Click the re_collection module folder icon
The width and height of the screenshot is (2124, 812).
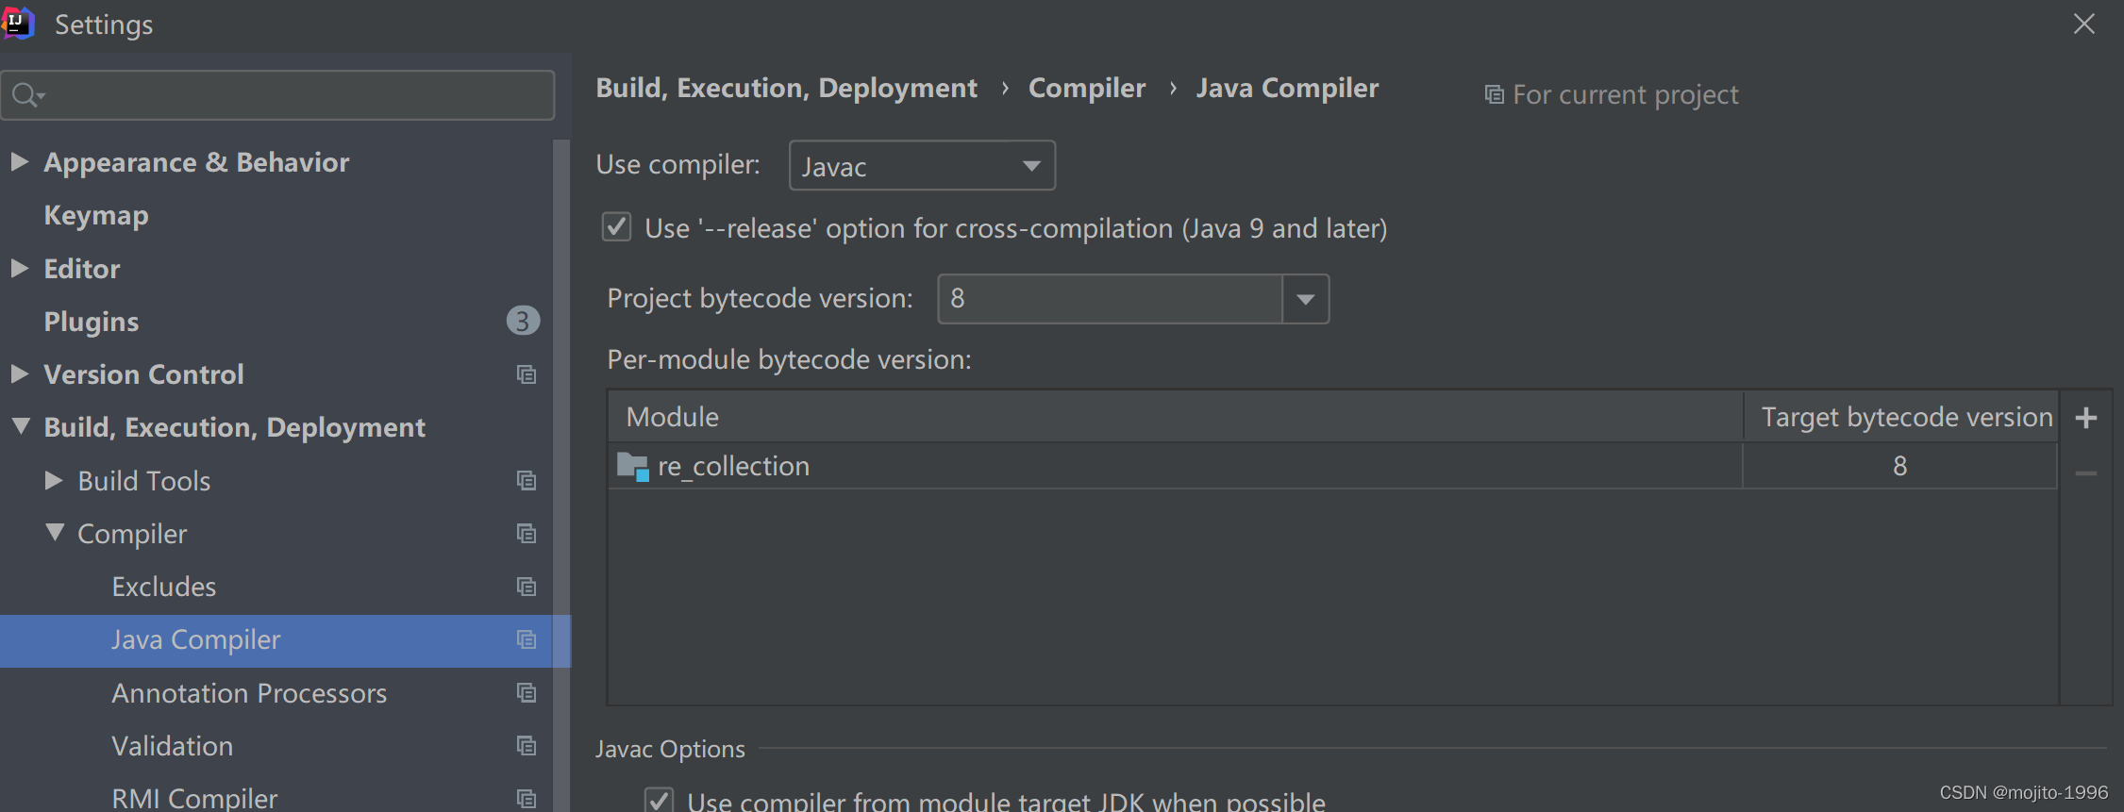pyautogui.click(x=632, y=466)
